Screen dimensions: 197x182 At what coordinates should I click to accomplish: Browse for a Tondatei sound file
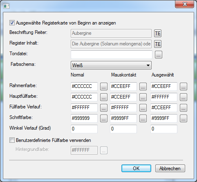pyautogui.click(x=159, y=55)
